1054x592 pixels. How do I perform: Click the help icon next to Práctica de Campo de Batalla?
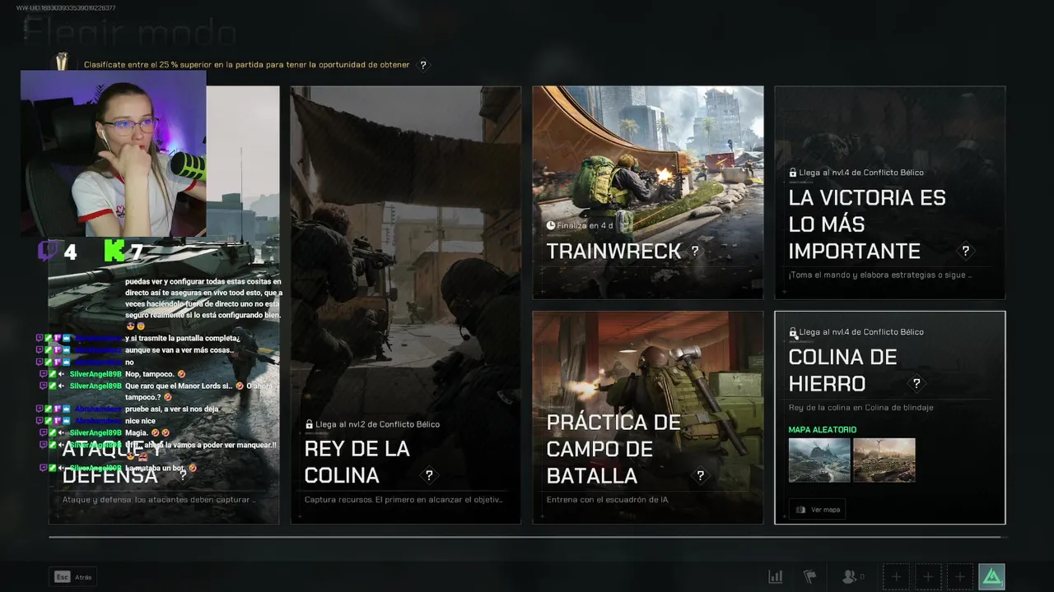point(700,475)
